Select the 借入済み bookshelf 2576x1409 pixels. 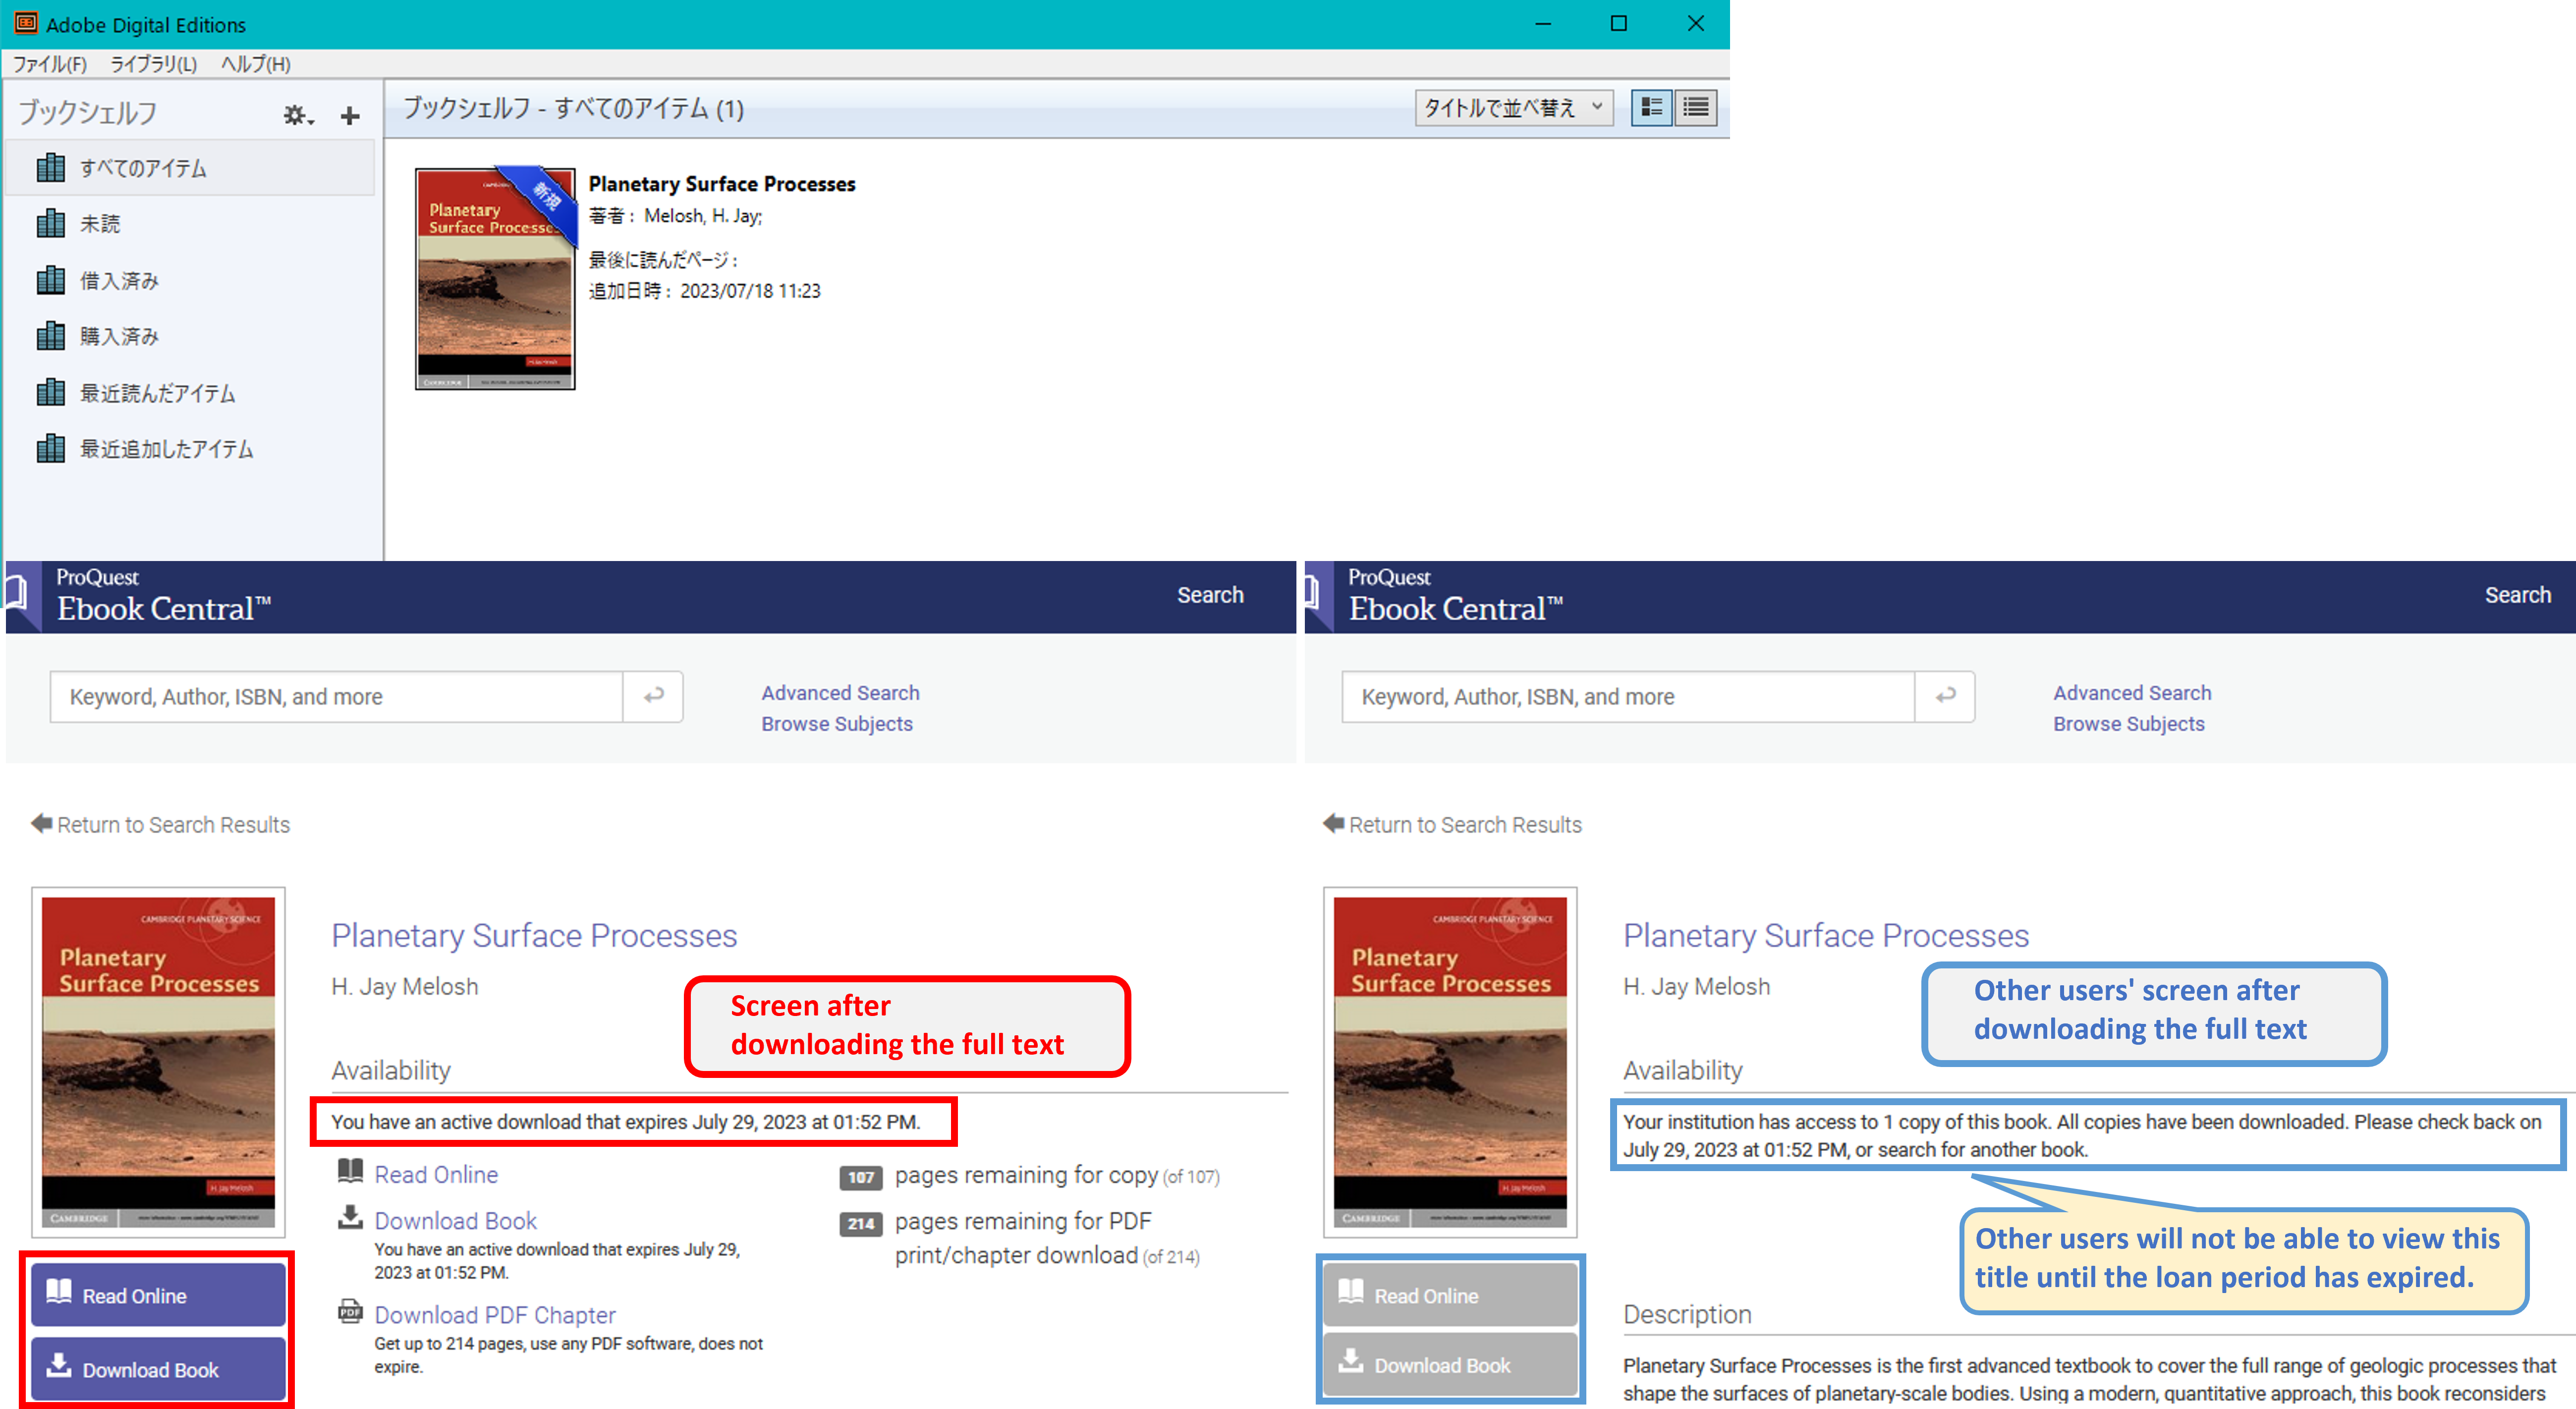coord(119,281)
